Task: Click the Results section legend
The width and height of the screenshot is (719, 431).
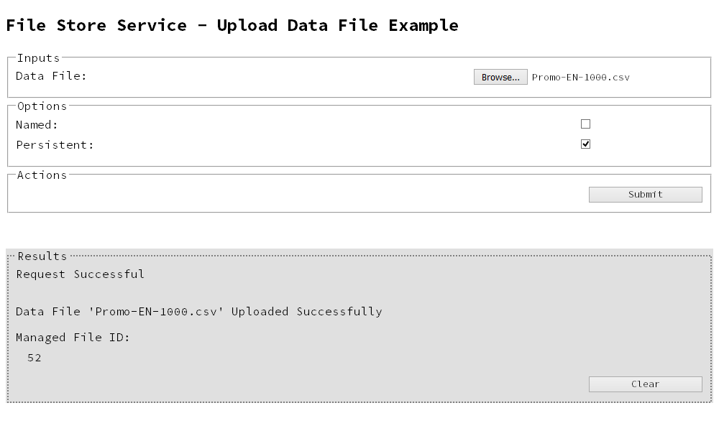Action: 42,256
